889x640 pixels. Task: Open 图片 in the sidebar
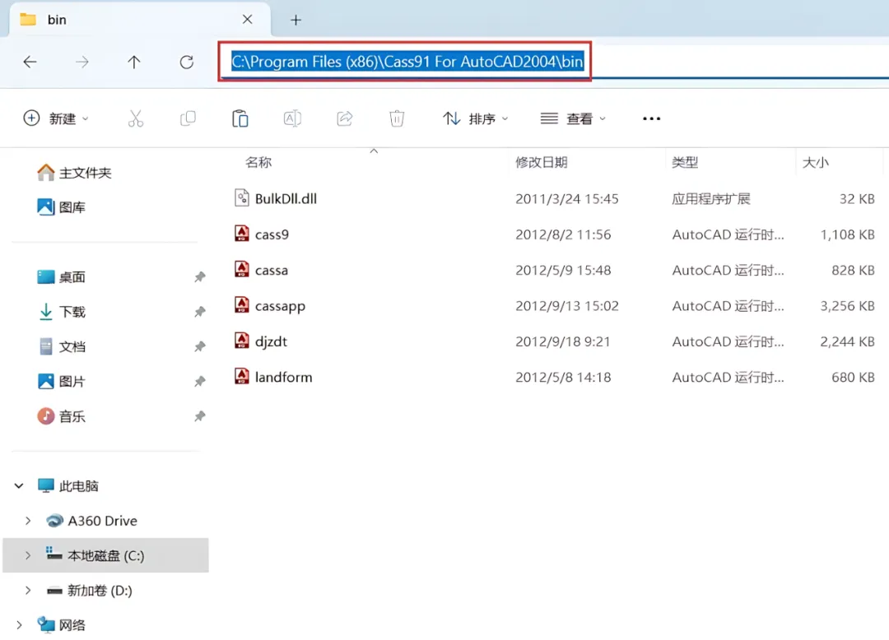click(61, 382)
